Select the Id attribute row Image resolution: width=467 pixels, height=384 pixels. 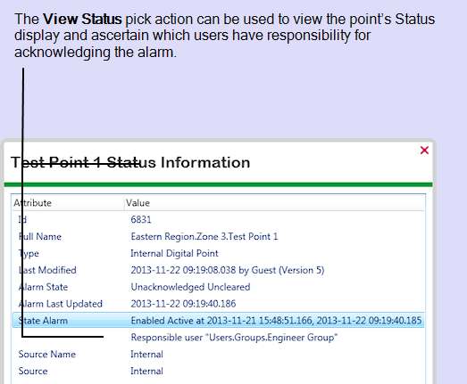218,220
